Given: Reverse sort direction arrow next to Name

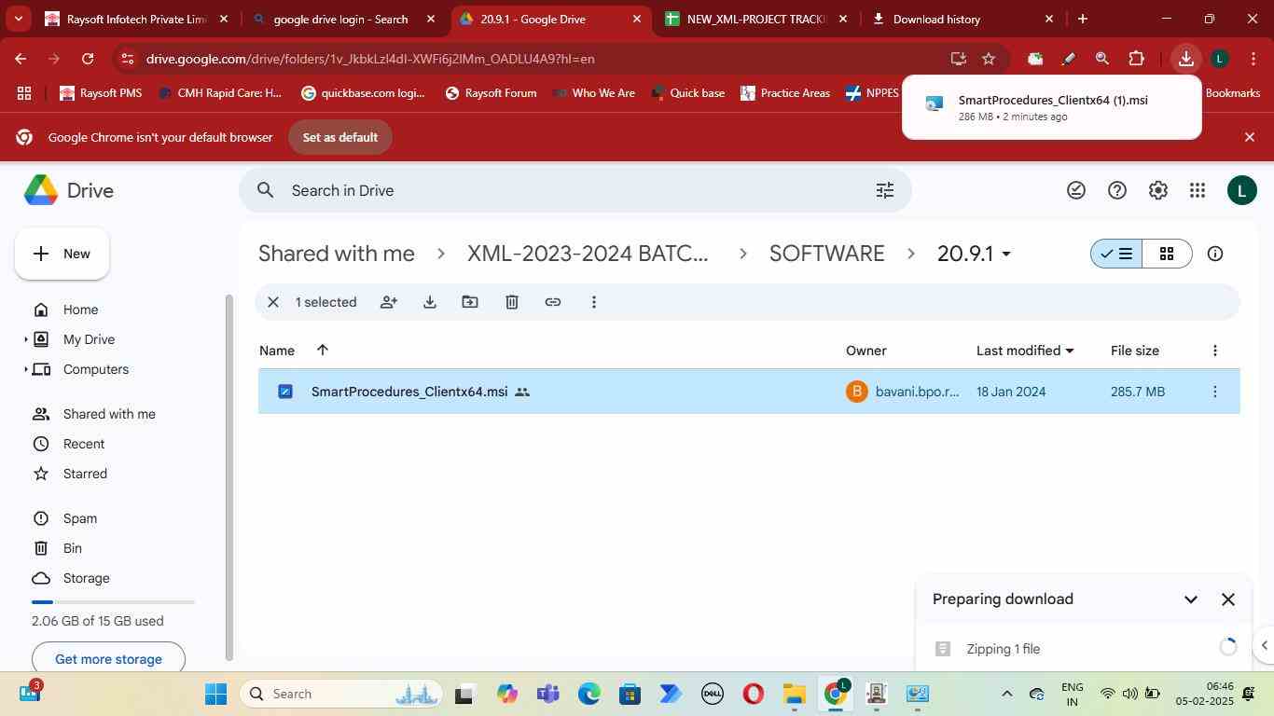Looking at the screenshot, I should [x=322, y=351].
